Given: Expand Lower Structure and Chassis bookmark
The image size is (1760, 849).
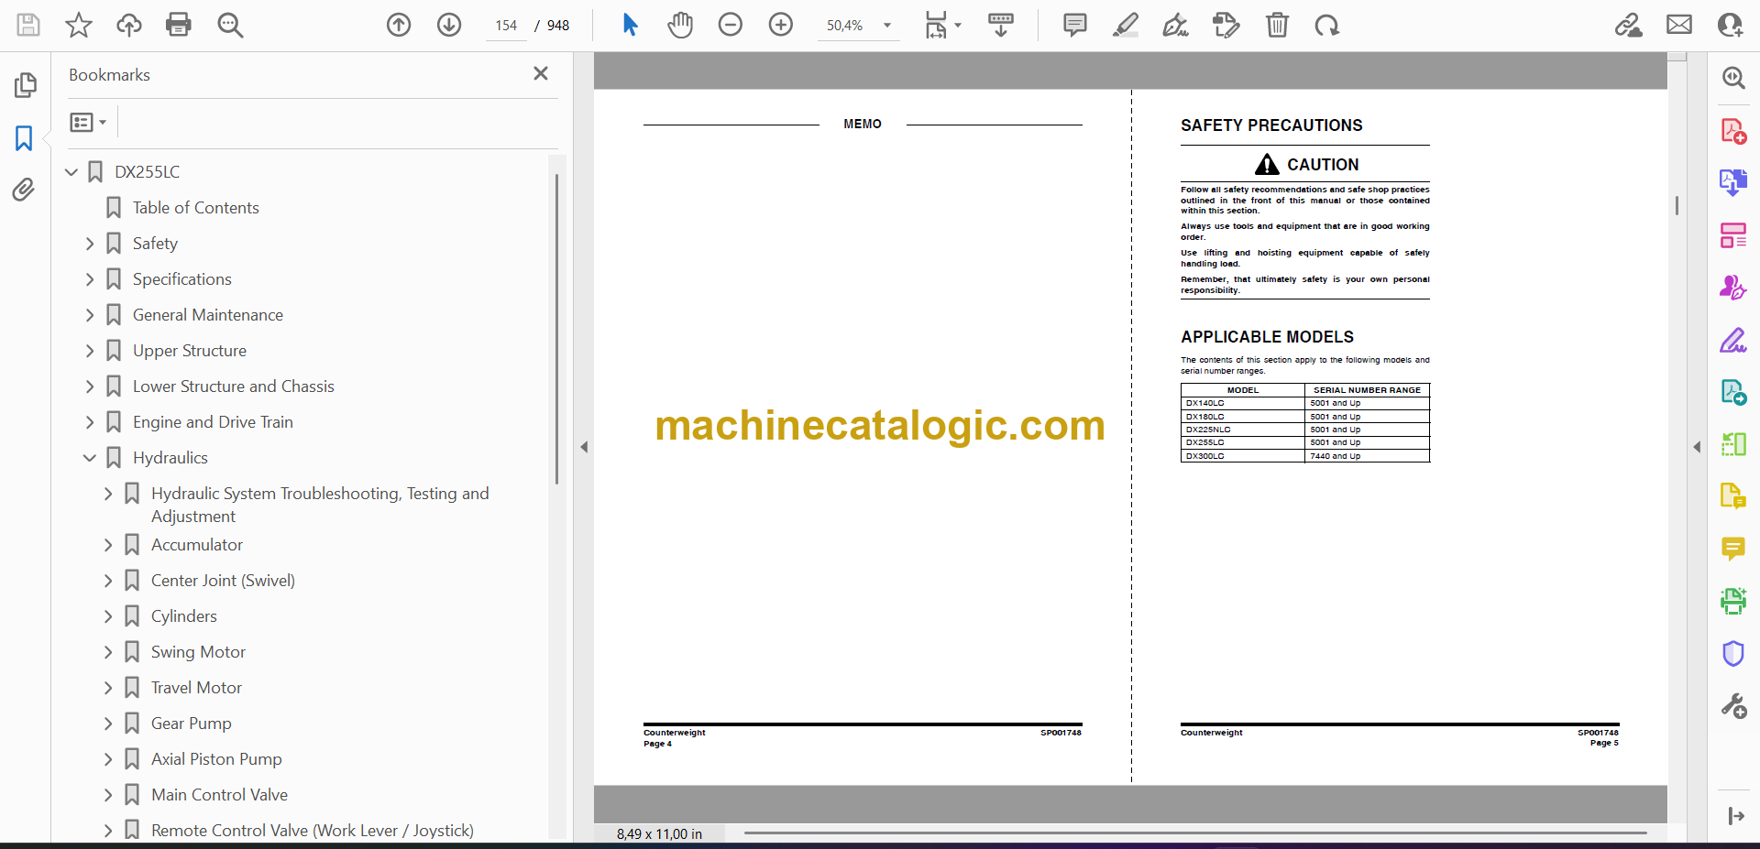Looking at the screenshot, I should (90, 386).
